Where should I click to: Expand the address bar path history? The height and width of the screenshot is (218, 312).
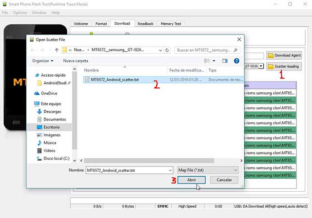tap(160, 50)
